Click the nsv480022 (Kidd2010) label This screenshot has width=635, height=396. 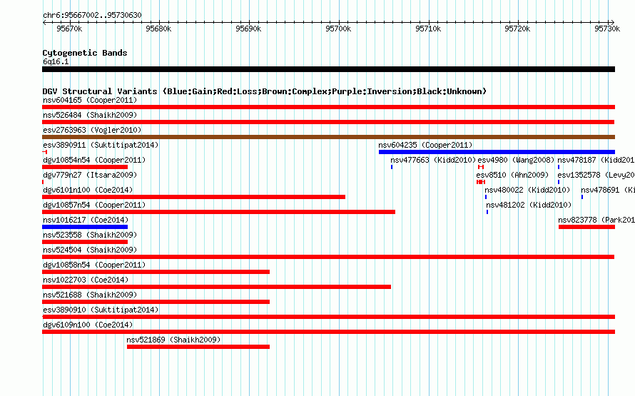(527, 190)
